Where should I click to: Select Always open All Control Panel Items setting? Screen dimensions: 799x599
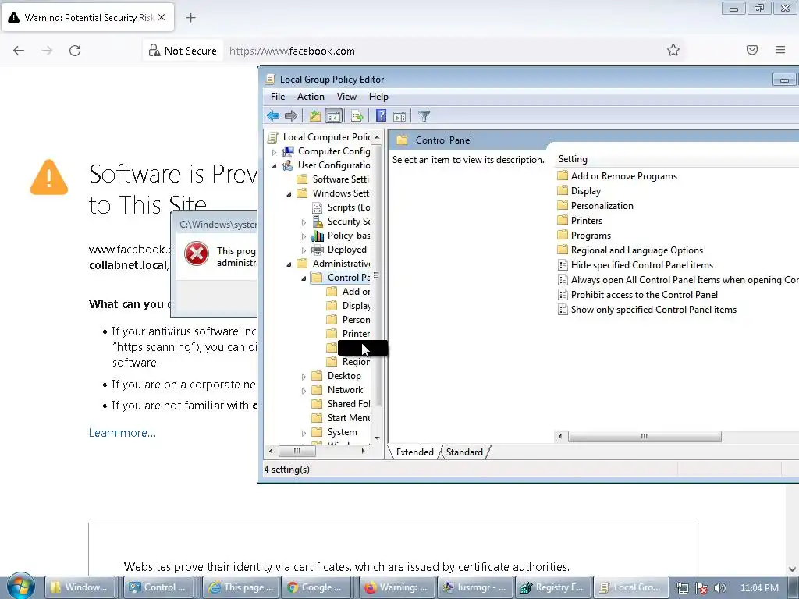coord(678,280)
